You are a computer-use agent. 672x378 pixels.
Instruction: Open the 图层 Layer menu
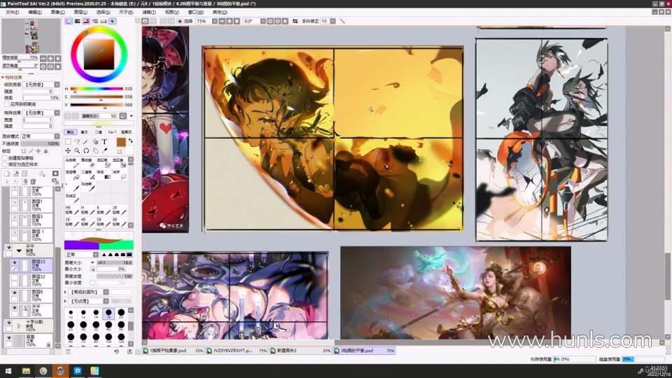pyautogui.click(x=80, y=13)
